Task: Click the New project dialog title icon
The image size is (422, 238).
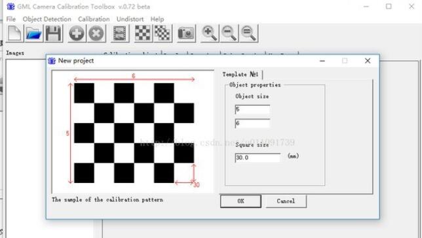Action: click(x=52, y=61)
